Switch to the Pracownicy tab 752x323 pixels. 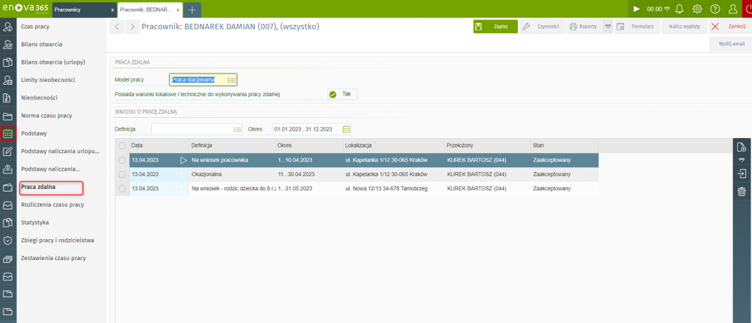click(81, 10)
